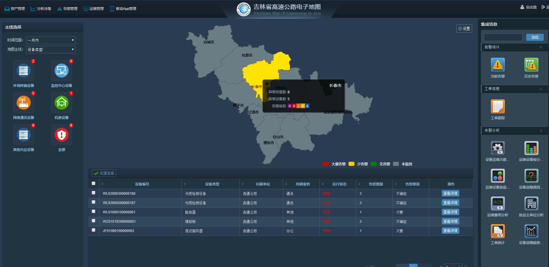
Task: Check the select-all checkbox in table header
Action: pyautogui.click(x=94, y=183)
